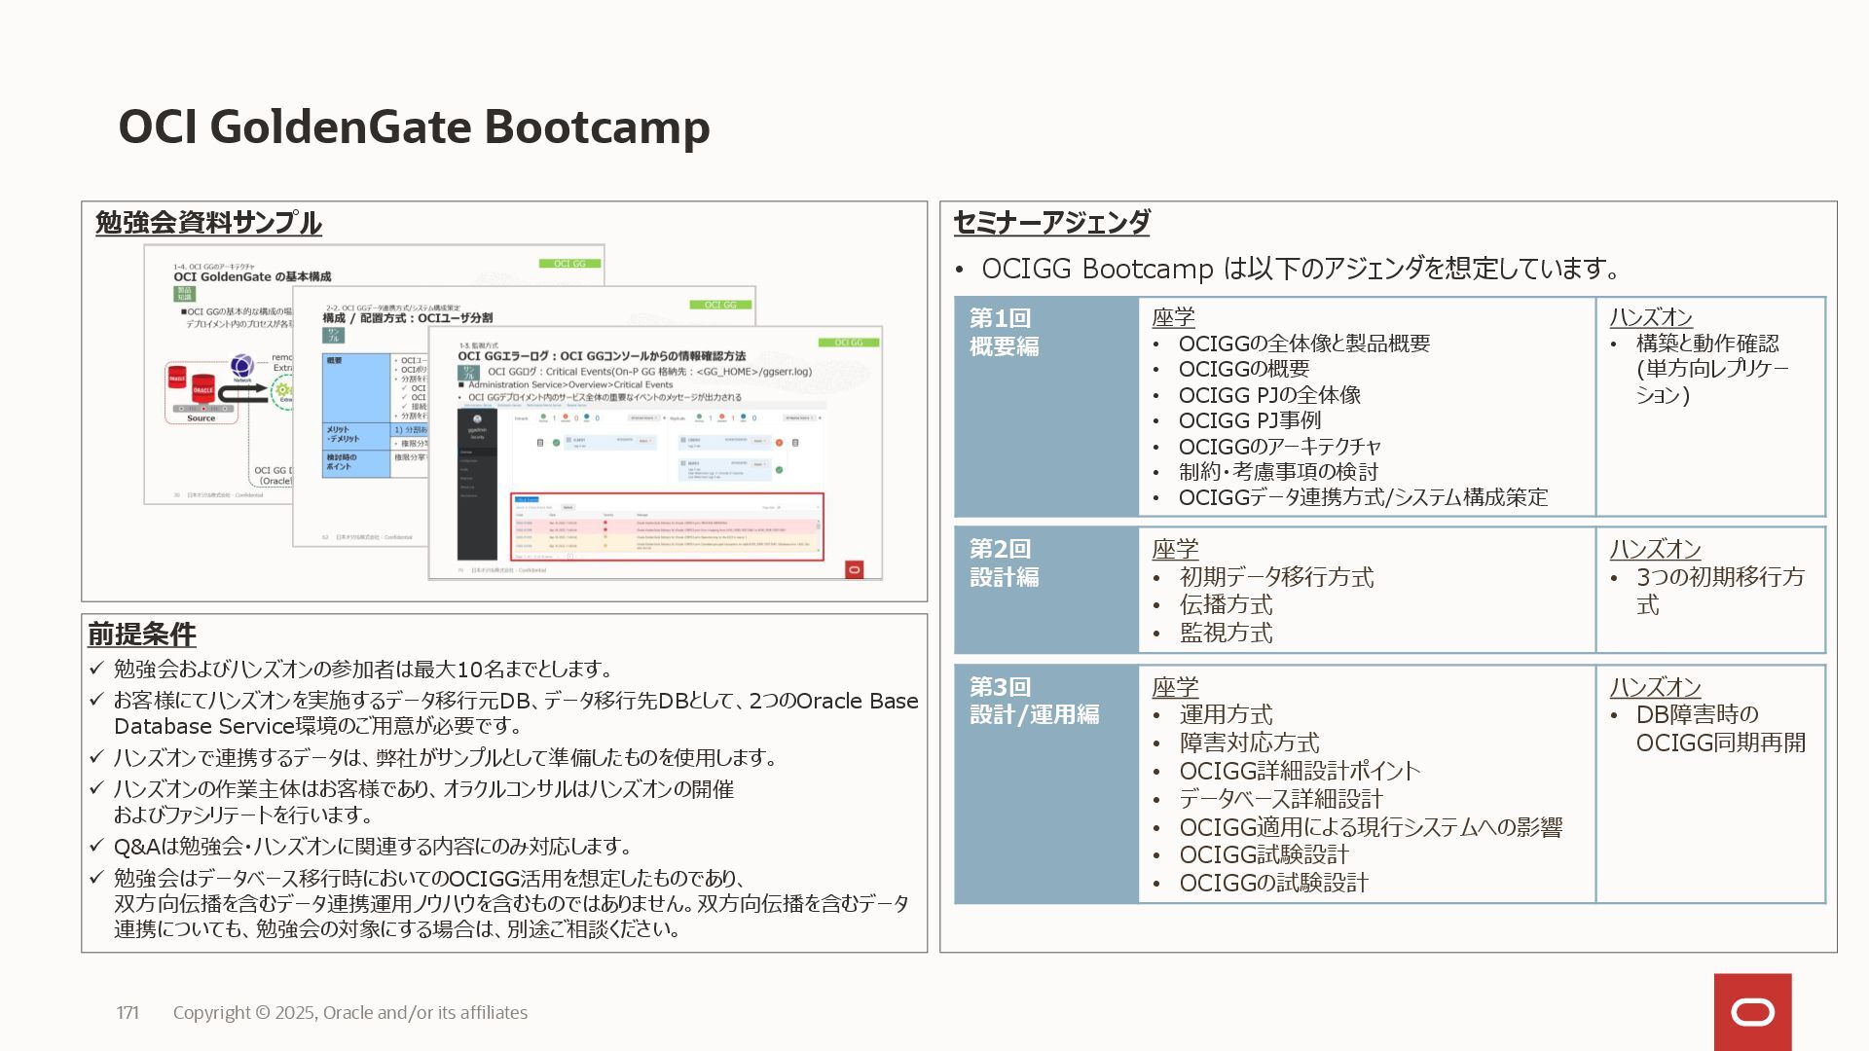Open the OCI GGエラーログ slide thumbnail

pyautogui.click(x=654, y=452)
